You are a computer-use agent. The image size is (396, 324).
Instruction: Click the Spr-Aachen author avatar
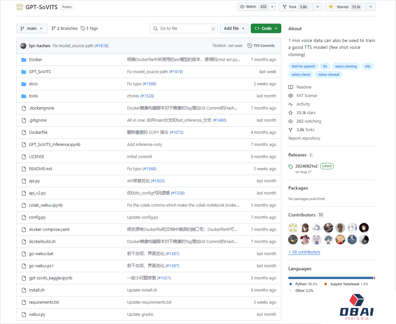(x=23, y=46)
